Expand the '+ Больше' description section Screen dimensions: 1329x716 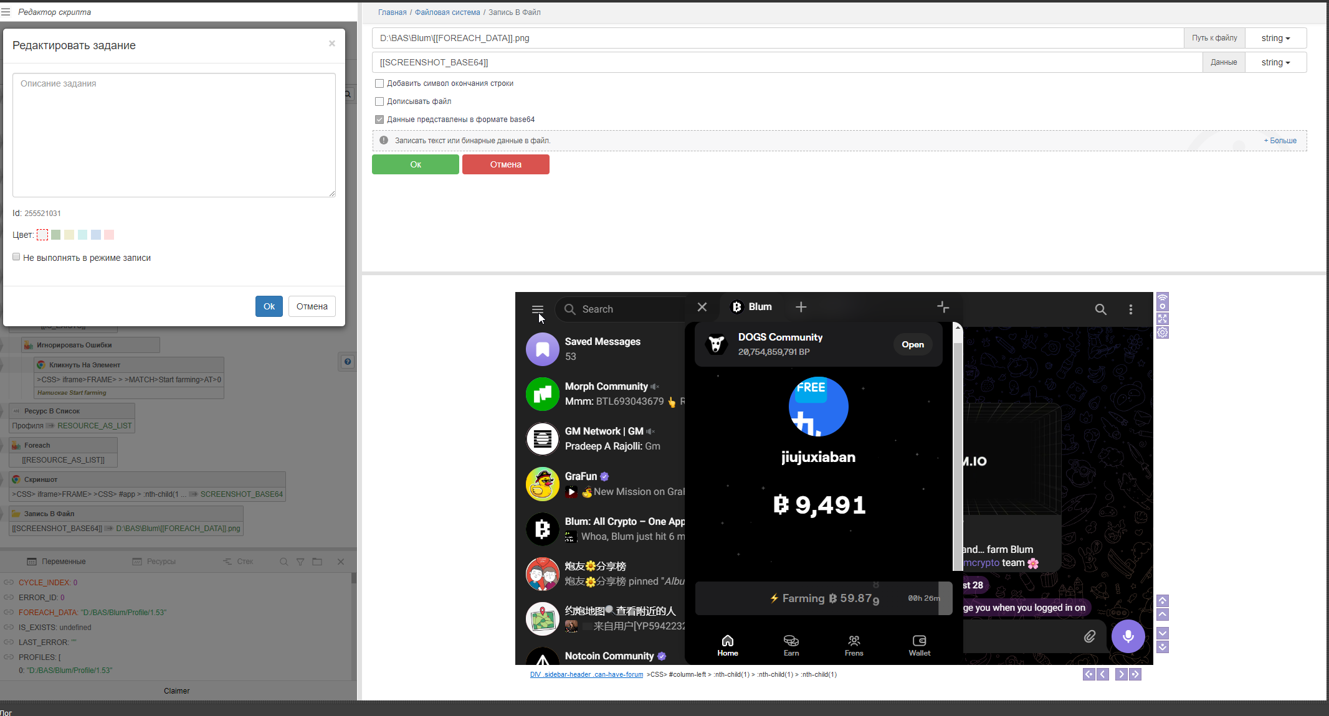[x=1280, y=141]
